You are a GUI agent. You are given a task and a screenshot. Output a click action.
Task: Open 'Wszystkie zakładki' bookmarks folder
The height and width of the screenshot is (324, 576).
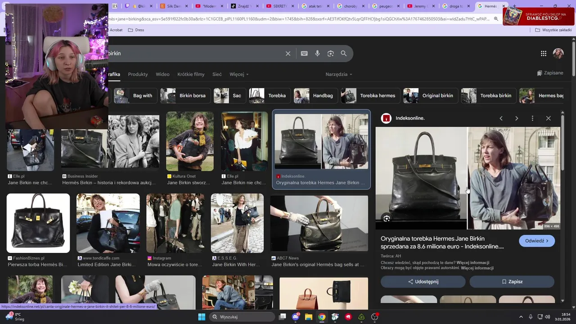pyautogui.click(x=553, y=30)
